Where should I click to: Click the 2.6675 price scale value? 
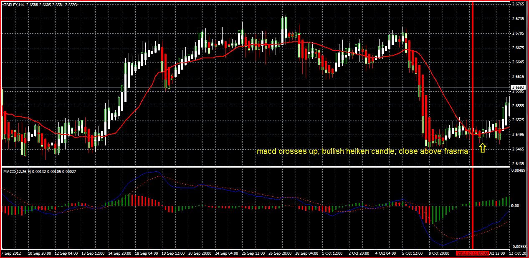tap(519, 48)
